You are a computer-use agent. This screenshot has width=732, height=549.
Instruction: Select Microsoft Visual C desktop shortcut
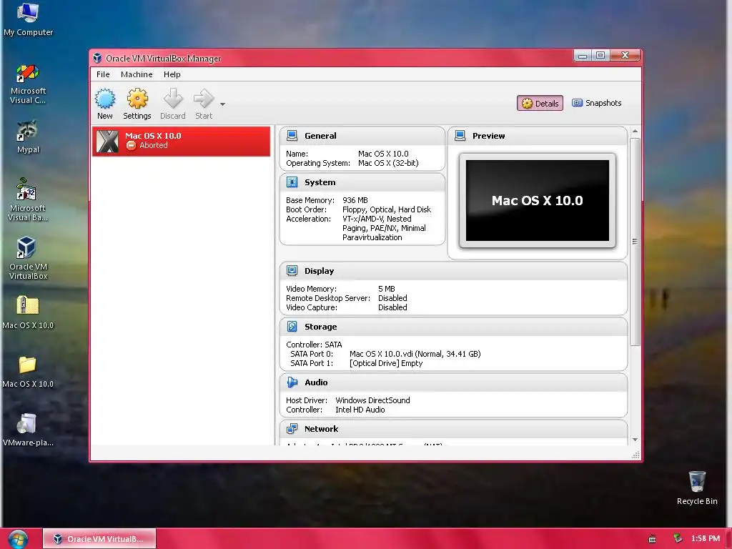pyautogui.click(x=28, y=84)
